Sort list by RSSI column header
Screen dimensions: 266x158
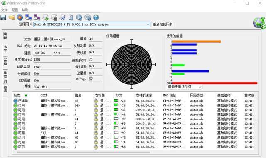click(x=118, y=95)
